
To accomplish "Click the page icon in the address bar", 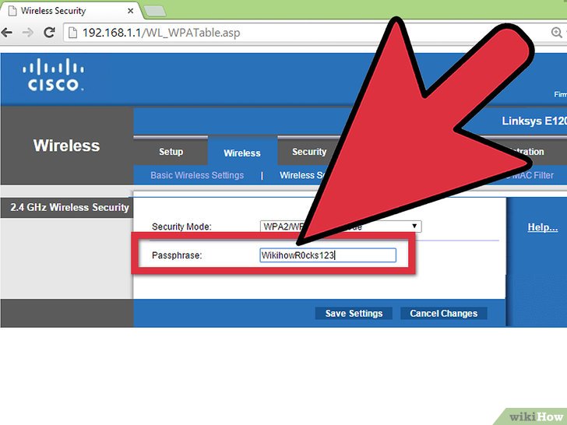I will 73,33.
